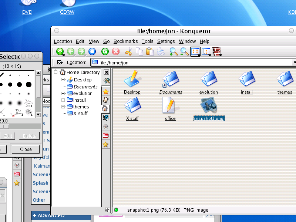Image resolution: width=296 pixels, height=222 pixels.
Task: Open the root folder red icon in sidebar
Action: (x=106, y=135)
